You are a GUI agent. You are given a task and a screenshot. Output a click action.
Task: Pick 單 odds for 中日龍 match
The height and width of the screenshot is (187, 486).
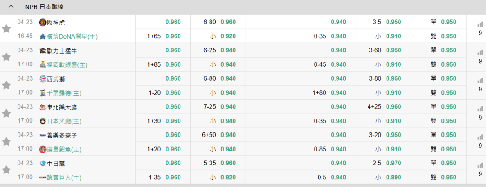click(449, 163)
